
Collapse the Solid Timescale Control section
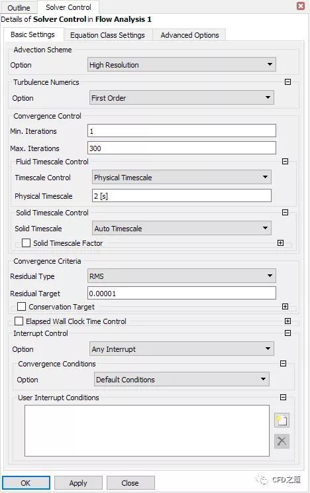285,212
